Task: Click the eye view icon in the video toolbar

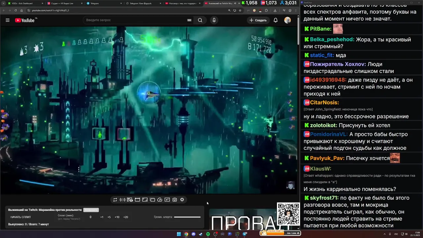Action: (130, 200)
